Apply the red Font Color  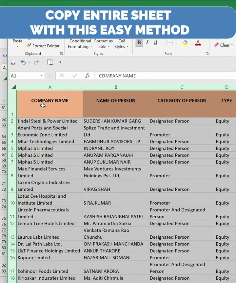coord(198,43)
